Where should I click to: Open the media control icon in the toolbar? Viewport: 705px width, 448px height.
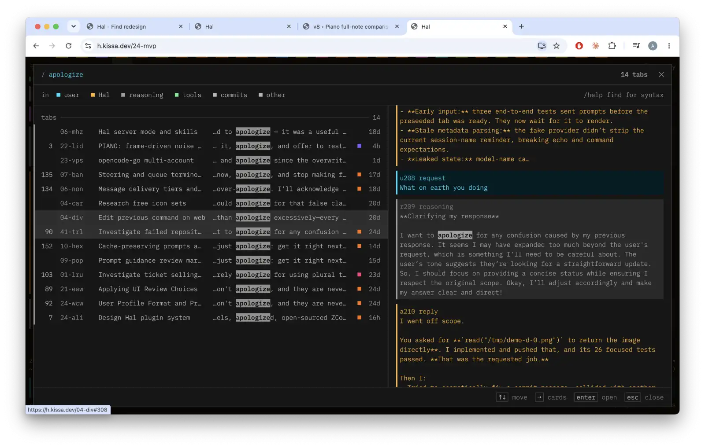tap(636, 46)
